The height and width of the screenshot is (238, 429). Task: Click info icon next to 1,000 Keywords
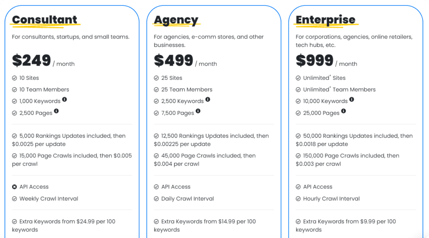65,100
